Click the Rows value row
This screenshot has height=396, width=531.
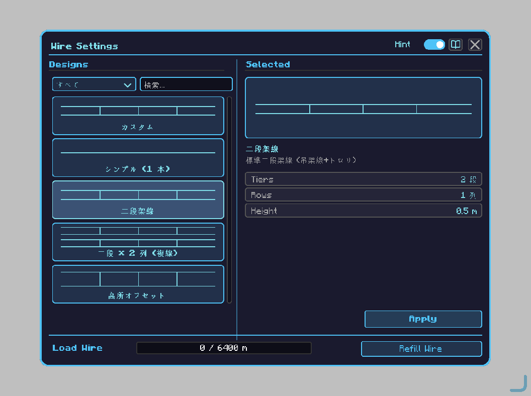click(364, 195)
